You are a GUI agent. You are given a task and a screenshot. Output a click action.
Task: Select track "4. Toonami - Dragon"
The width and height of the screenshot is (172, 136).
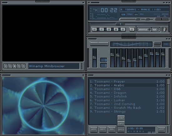[x=127, y=93]
